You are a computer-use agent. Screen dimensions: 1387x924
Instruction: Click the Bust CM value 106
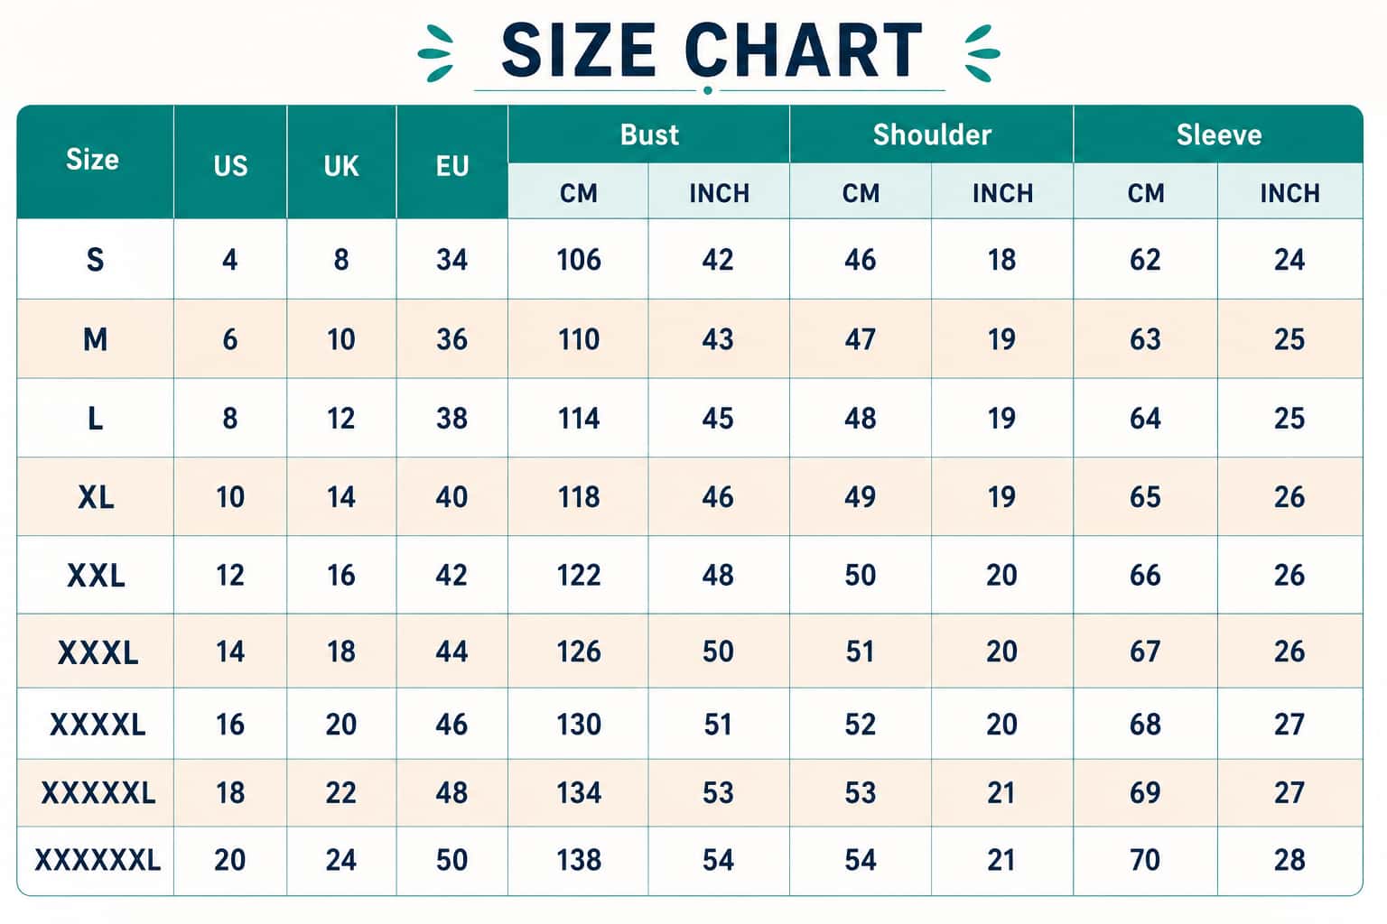579,260
